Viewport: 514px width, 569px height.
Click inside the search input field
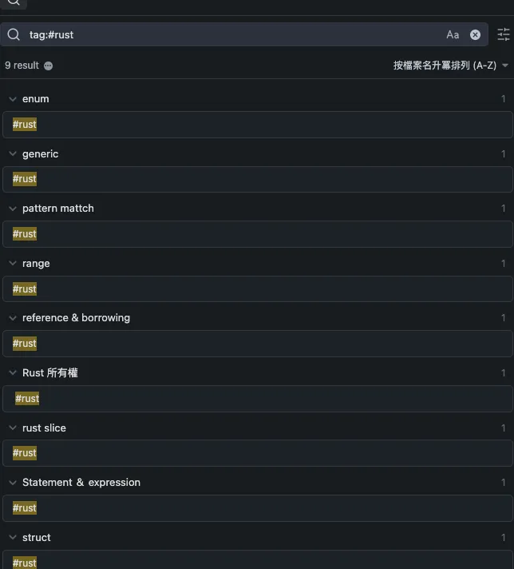[x=239, y=34]
